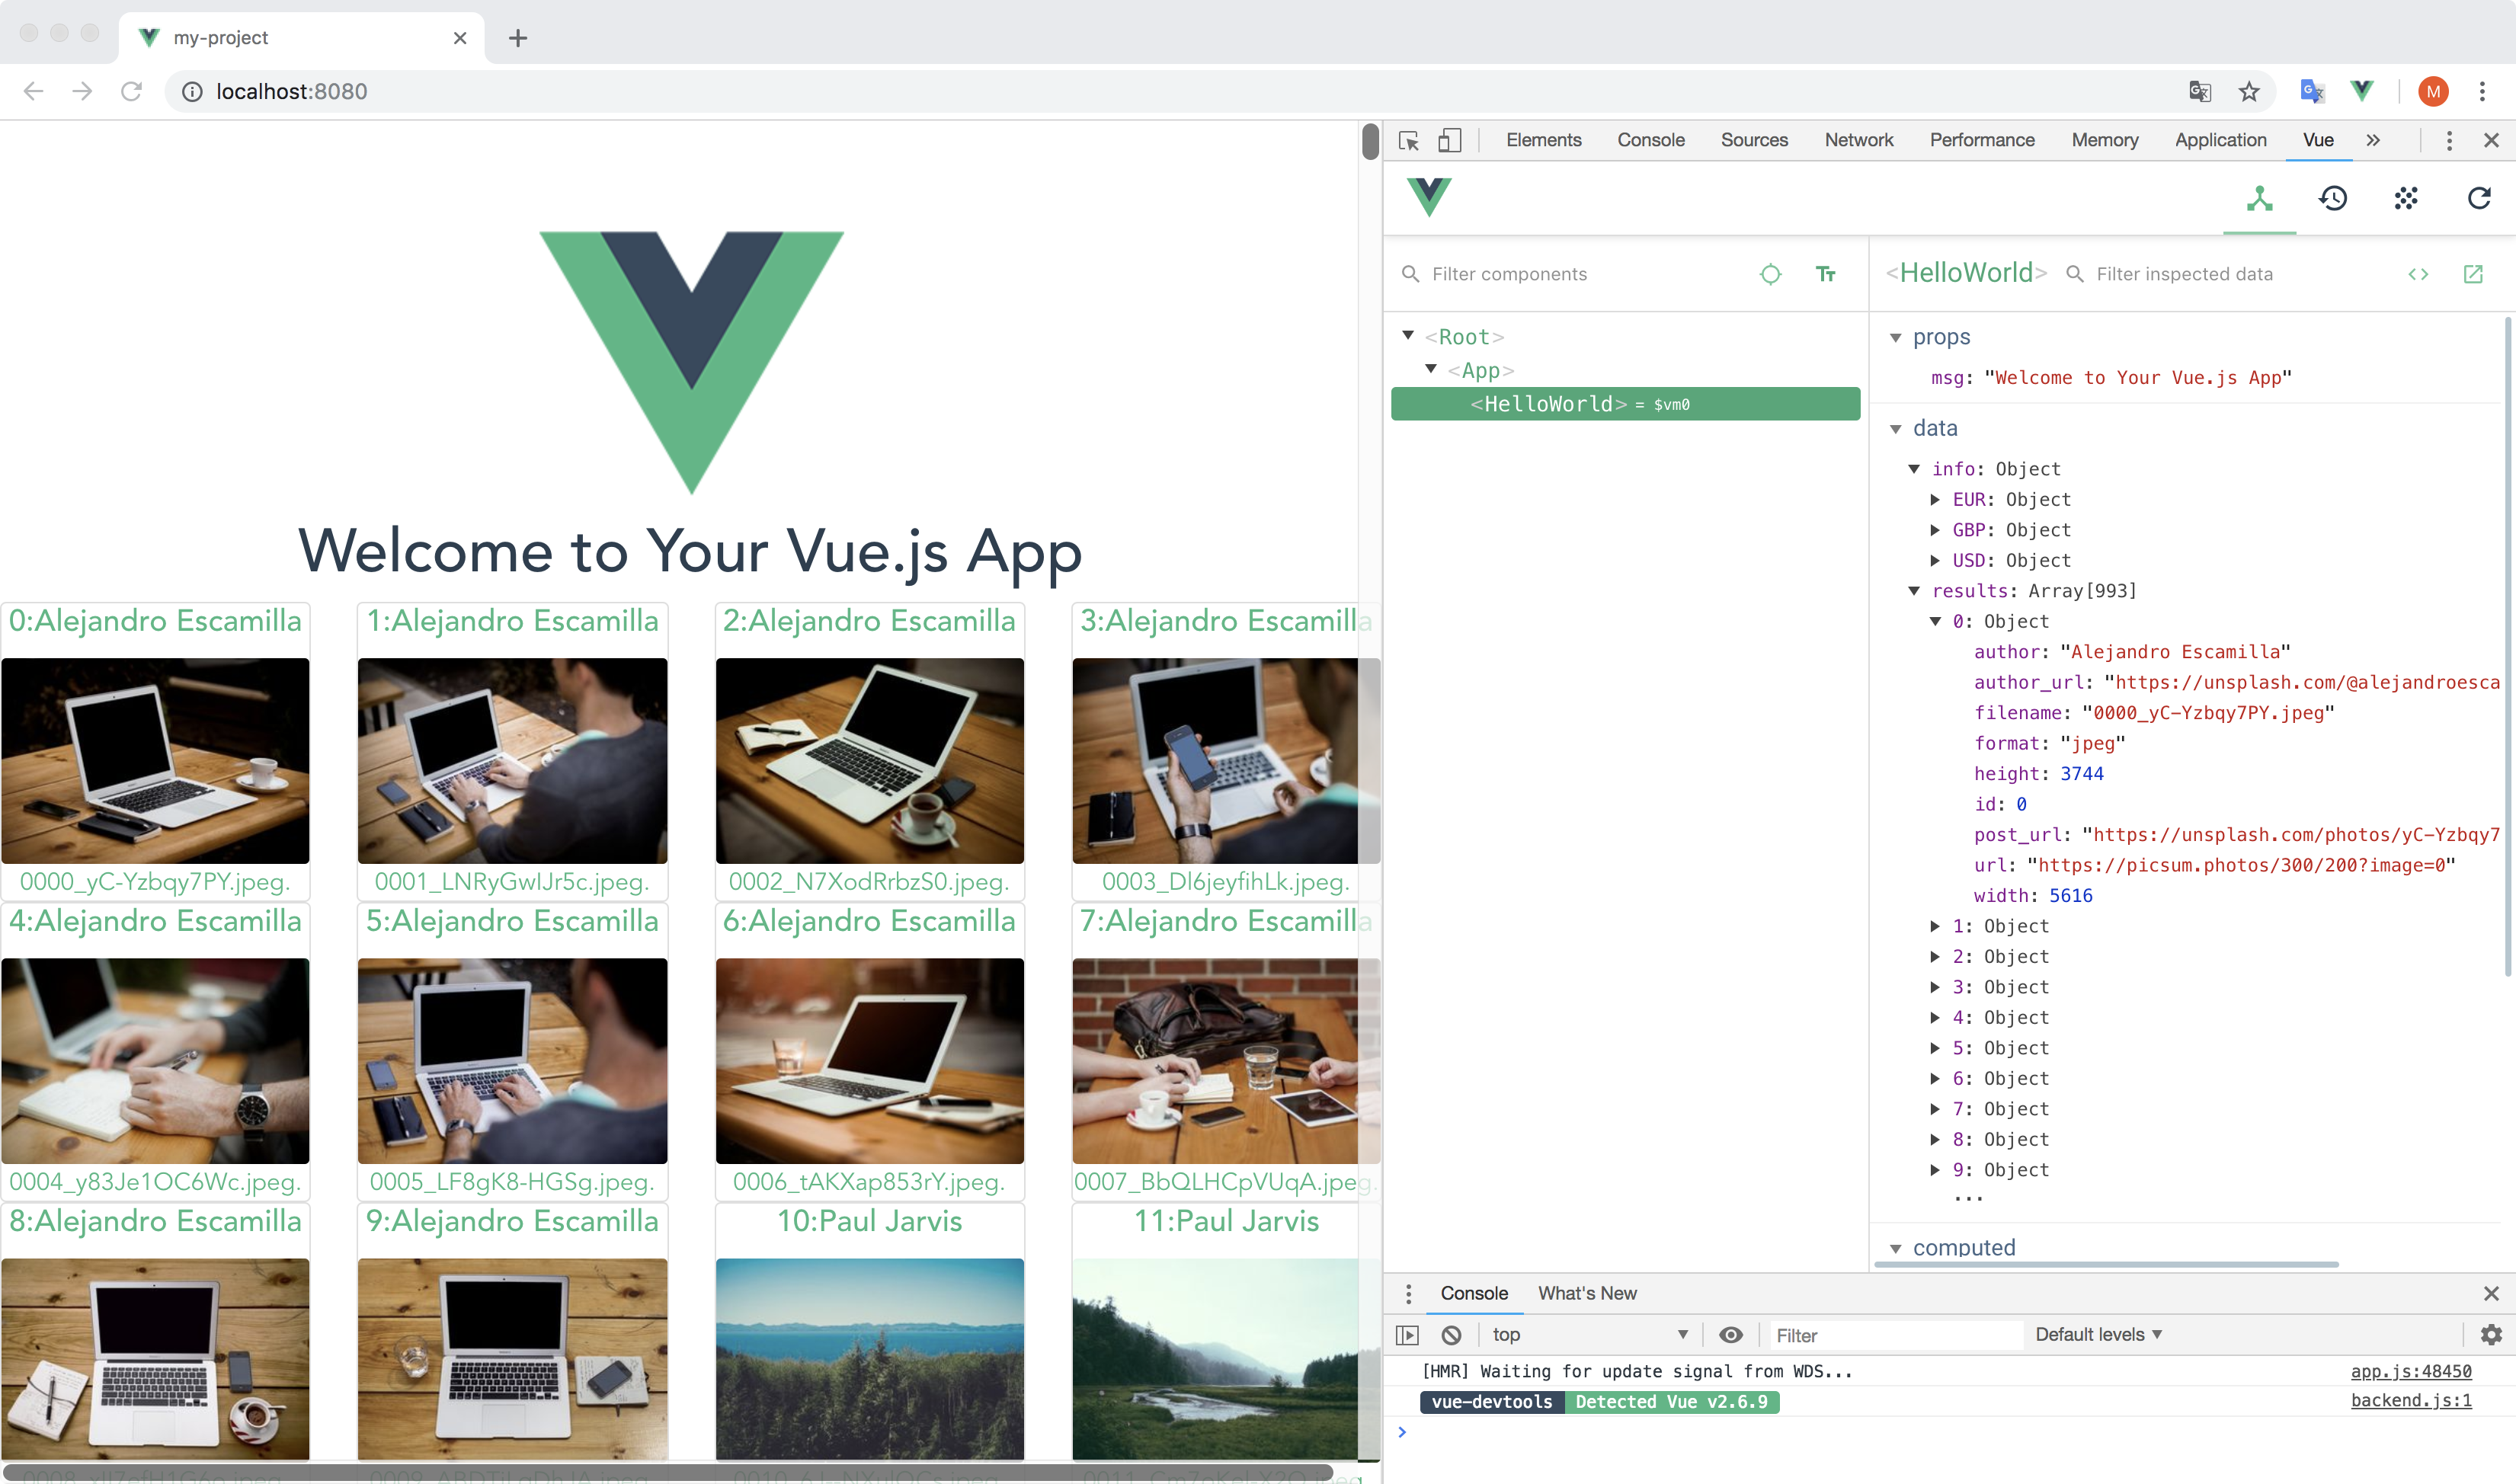Bookmark the page with the star icon
The height and width of the screenshot is (1484, 2516).
(x=2249, y=91)
